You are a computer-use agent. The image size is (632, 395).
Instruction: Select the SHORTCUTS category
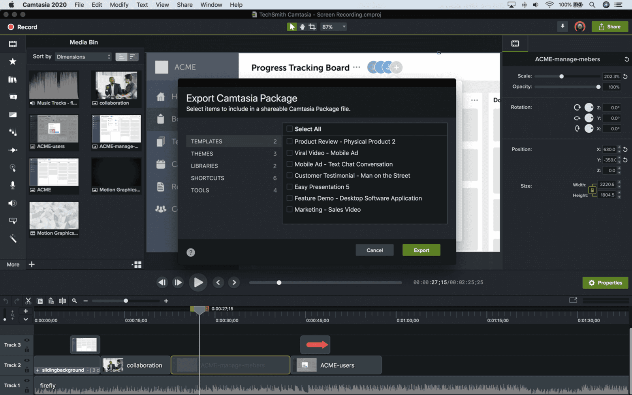tap(233, 178)
